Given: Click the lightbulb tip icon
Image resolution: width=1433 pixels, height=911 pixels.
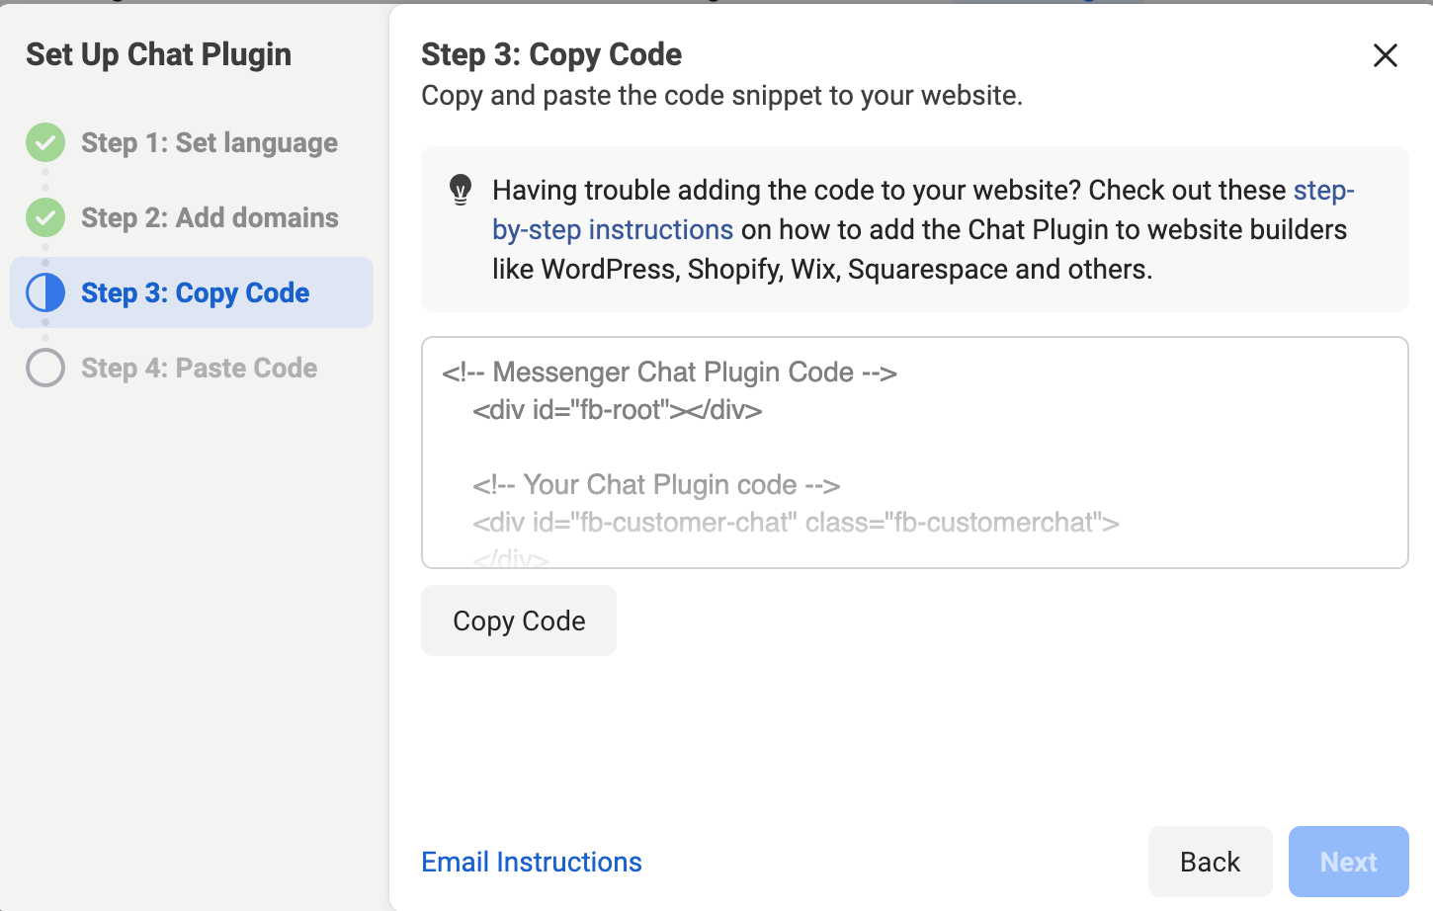Looking at the screenshot, I should 461,190.
